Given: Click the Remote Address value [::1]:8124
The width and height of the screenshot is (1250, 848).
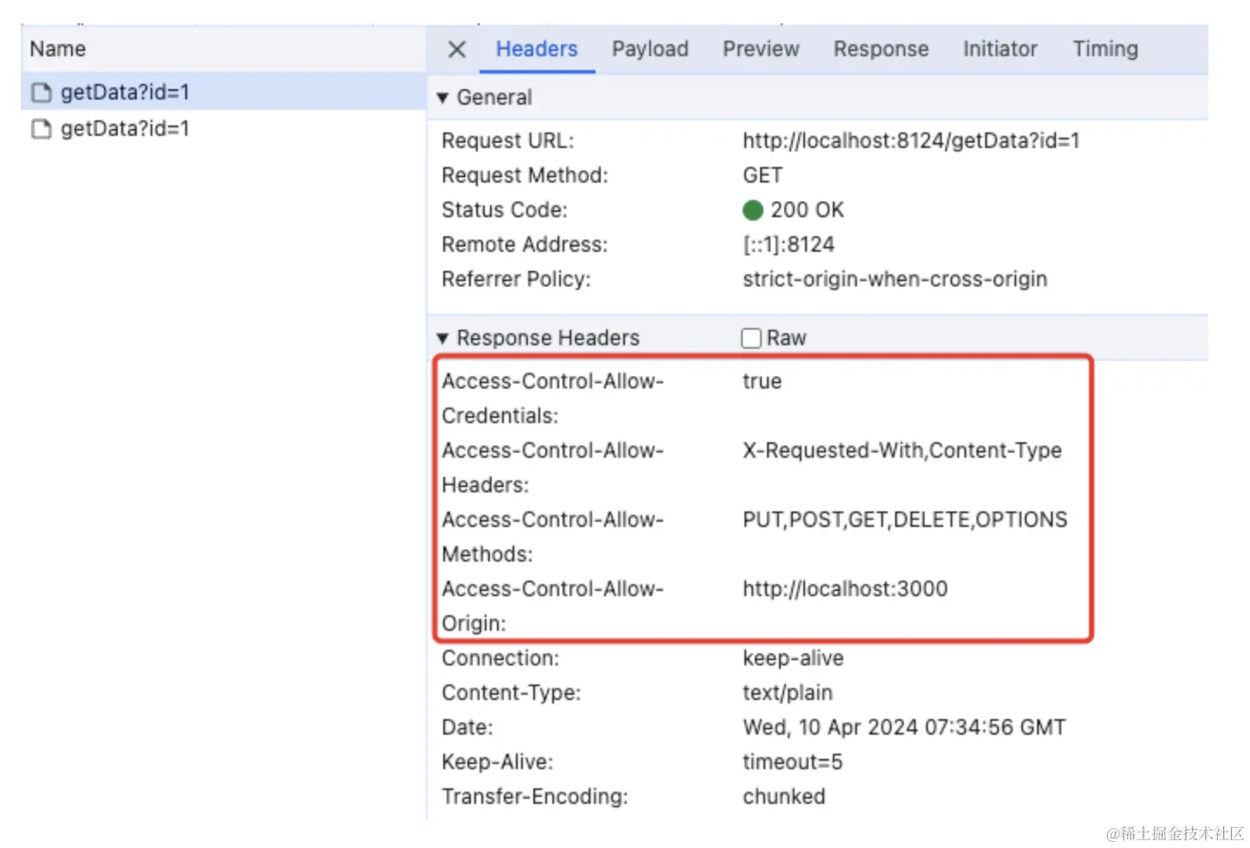Looking at the screenshot, I should pos(789,245).
